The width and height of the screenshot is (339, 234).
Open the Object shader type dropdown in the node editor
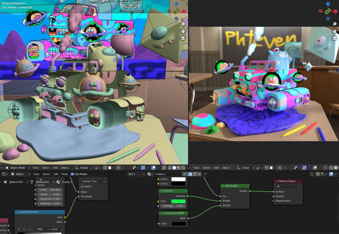point(21,174)
